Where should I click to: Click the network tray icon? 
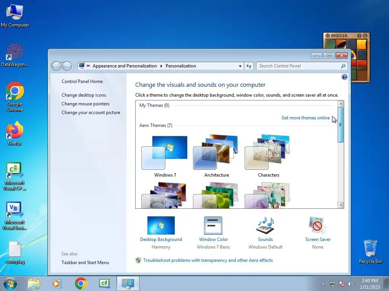(x=332, y=284)
